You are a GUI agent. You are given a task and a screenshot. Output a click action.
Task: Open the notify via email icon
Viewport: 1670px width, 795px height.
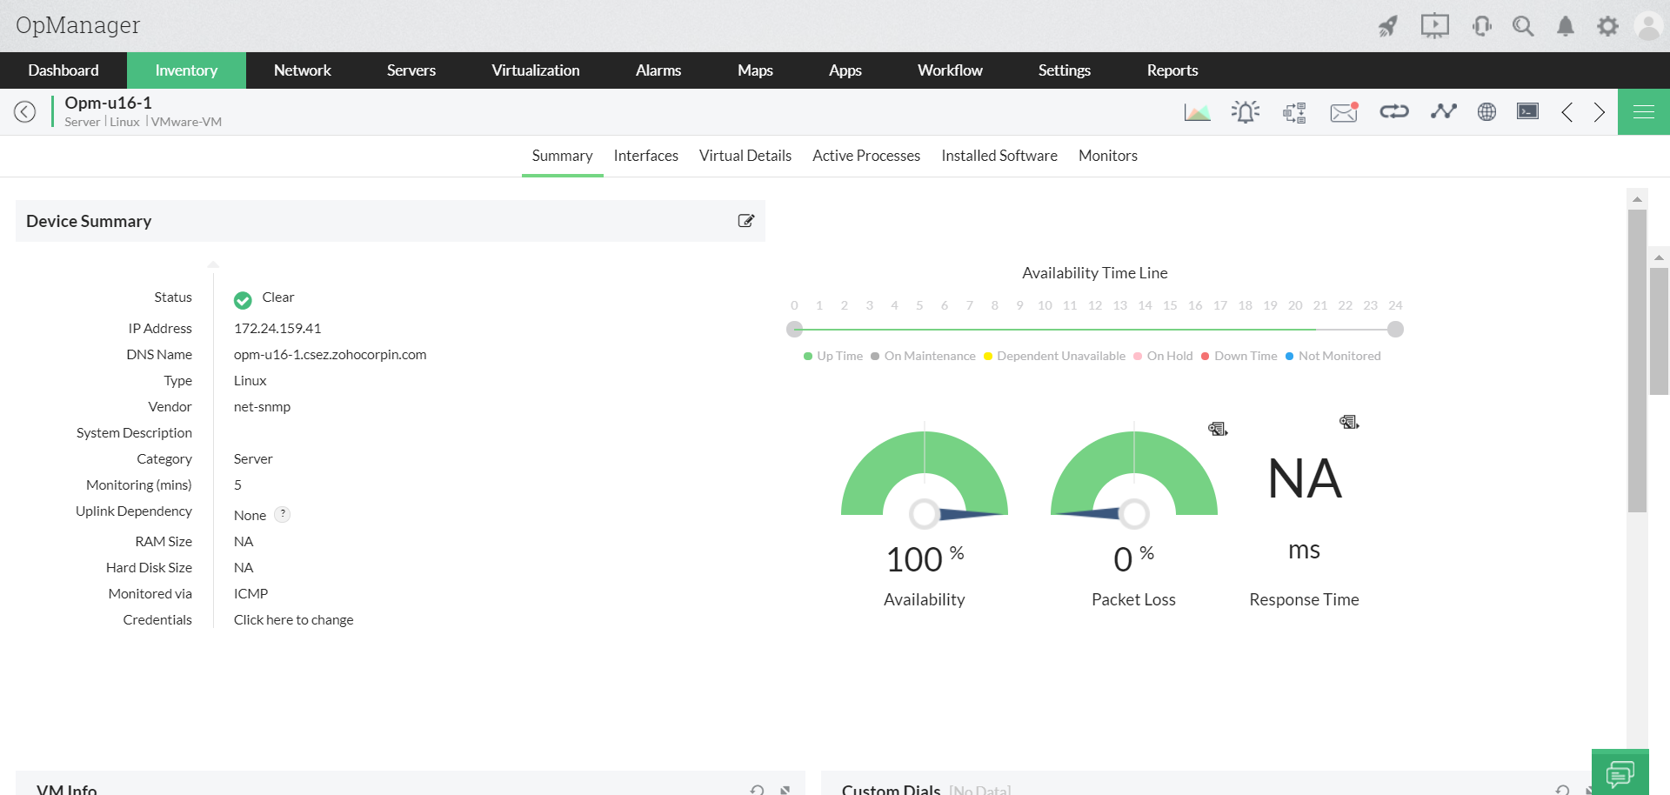click(x=1342, y=111)
